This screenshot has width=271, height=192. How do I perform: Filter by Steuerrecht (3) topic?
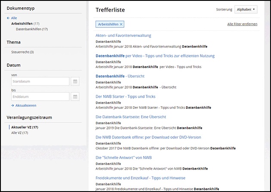(22, 52)
